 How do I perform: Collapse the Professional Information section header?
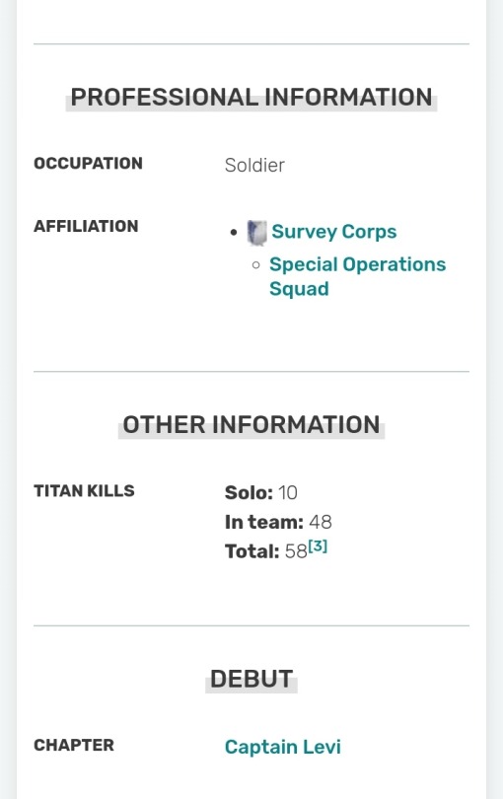tap(251, 98)
